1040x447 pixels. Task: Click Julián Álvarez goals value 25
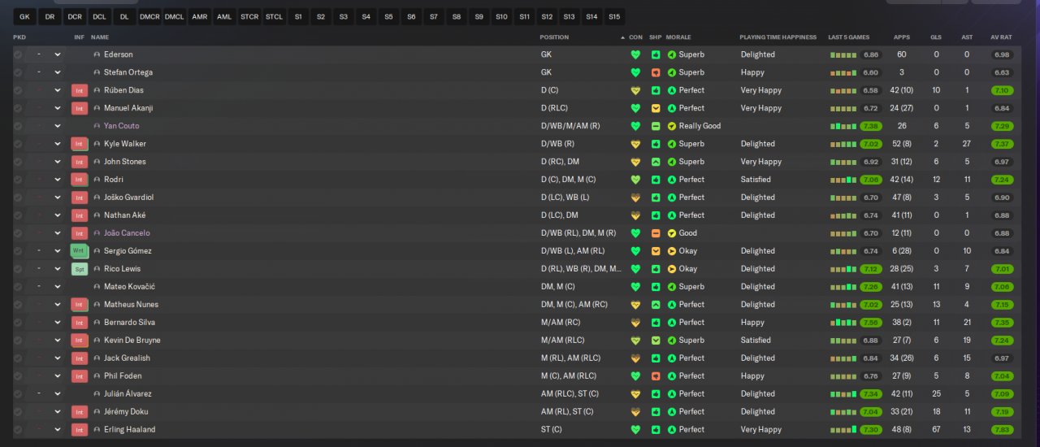click(936, 394)
